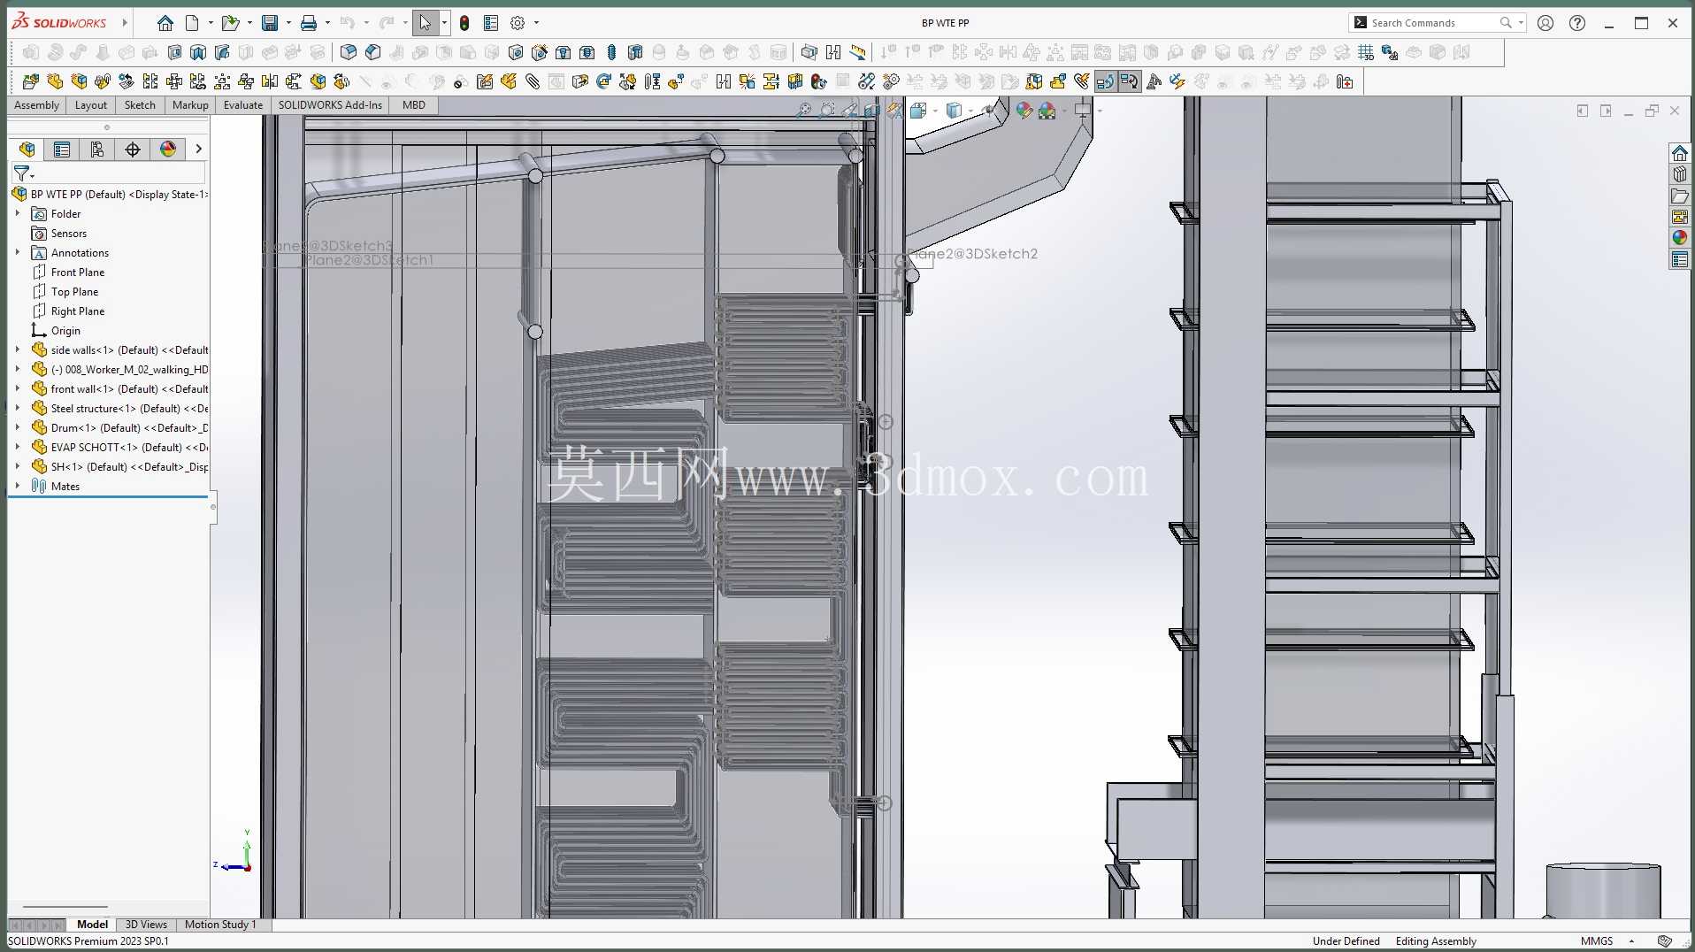Click the status bar tag icon

(1665, 940)
